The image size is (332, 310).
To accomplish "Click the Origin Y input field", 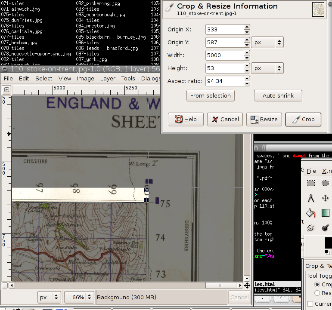I will coord(224,42).
